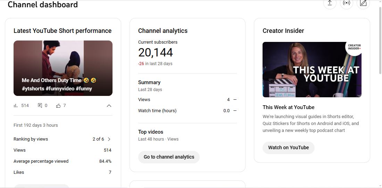The image size is (382, 188).
Task: Open the This Week at YouTube thumbnail
Action: [312, 70]
